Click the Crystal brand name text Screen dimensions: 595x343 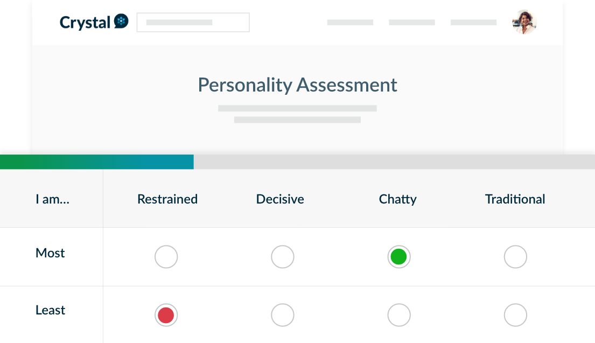click(x=85, y=23)
